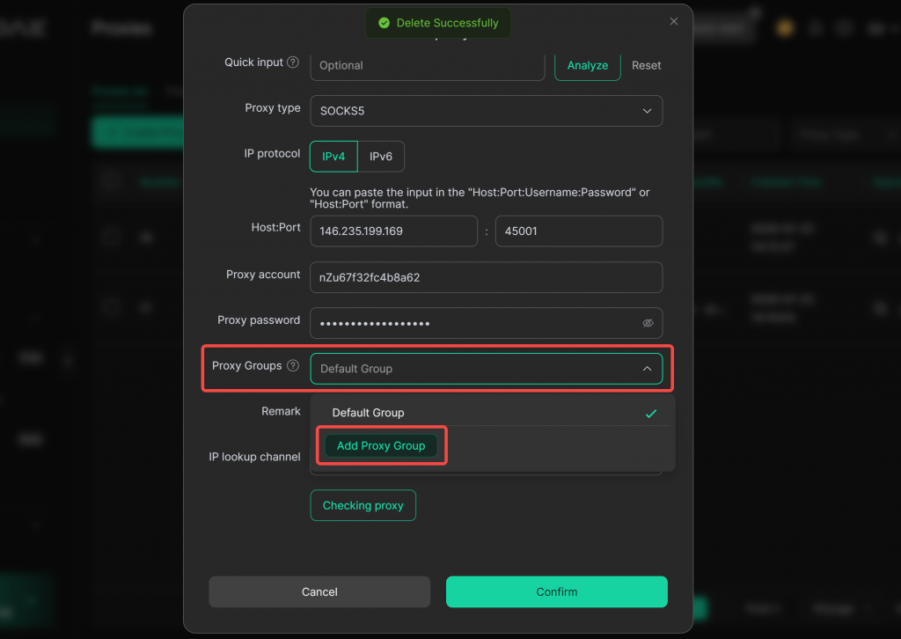Click the Reset link
The width and height of the screenshot is (901, 639).
[646, 65]
